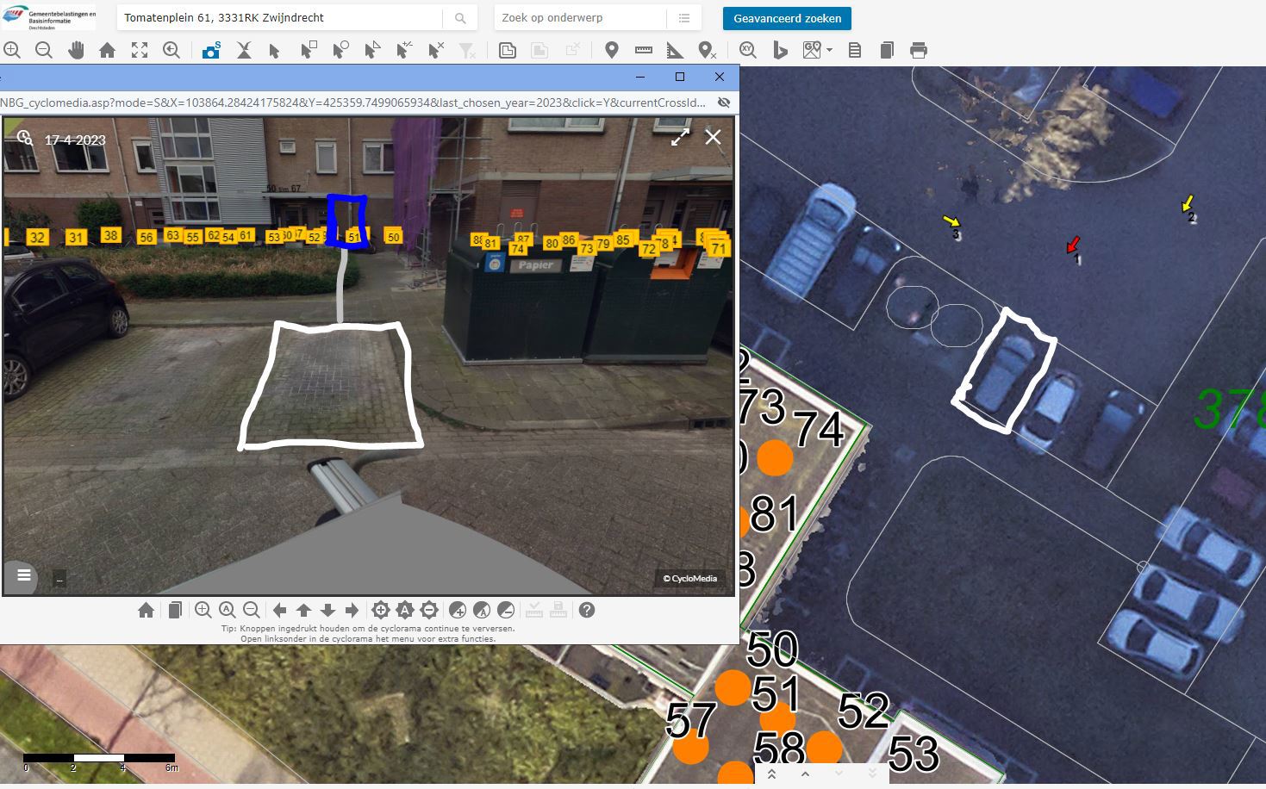Toggle fullscreen expand in the cyclorama viewer

680,137
